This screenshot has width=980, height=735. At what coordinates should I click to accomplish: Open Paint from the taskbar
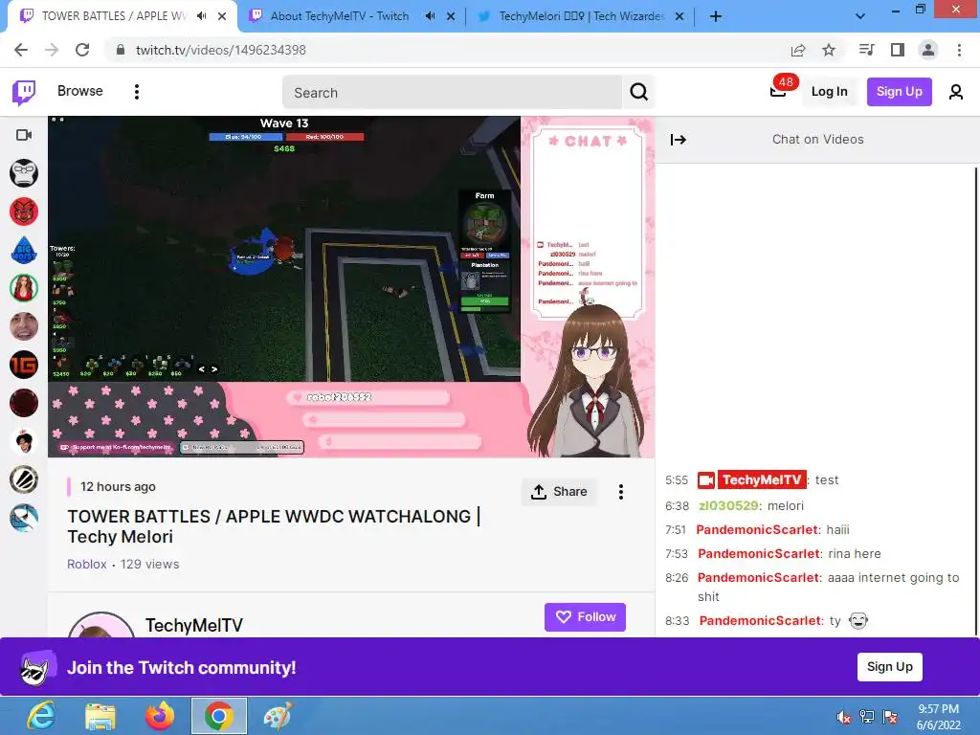pos(278,716)
